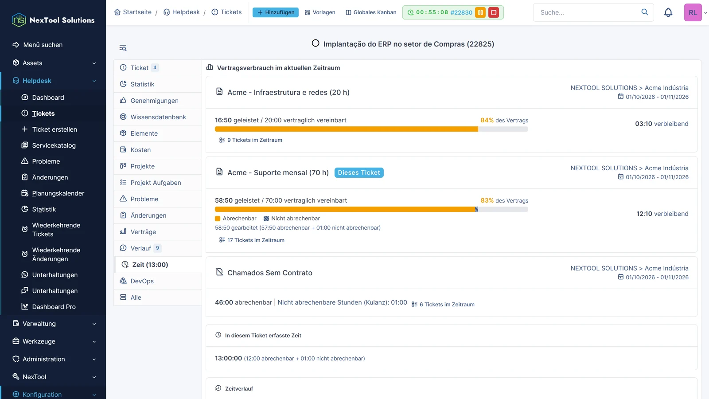Screen dimensions: 709x399
Task: Click the Dieses Ticket badge
Action: (x=359, y=173)
